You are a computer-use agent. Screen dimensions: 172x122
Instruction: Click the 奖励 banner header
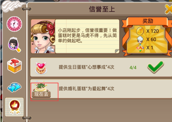[148, 21]
